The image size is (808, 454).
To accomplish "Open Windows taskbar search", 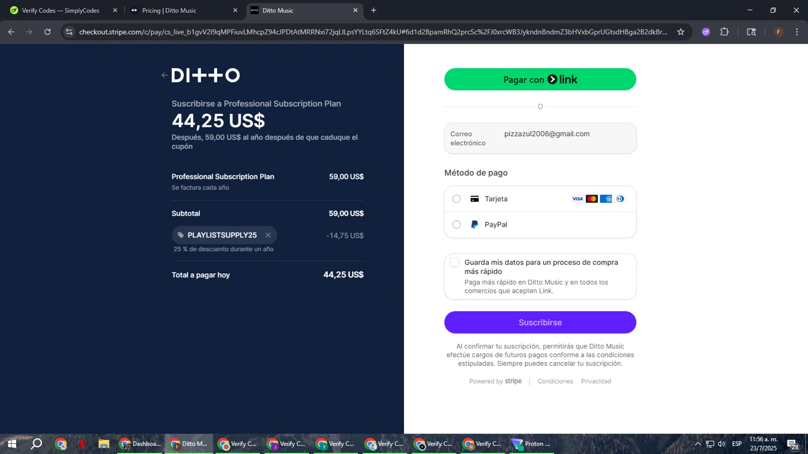I will 36,444.
